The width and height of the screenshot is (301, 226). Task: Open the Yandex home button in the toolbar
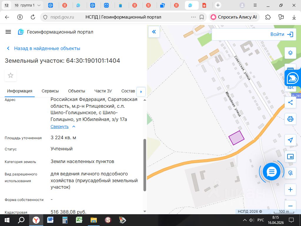click(x=20, y=17)
